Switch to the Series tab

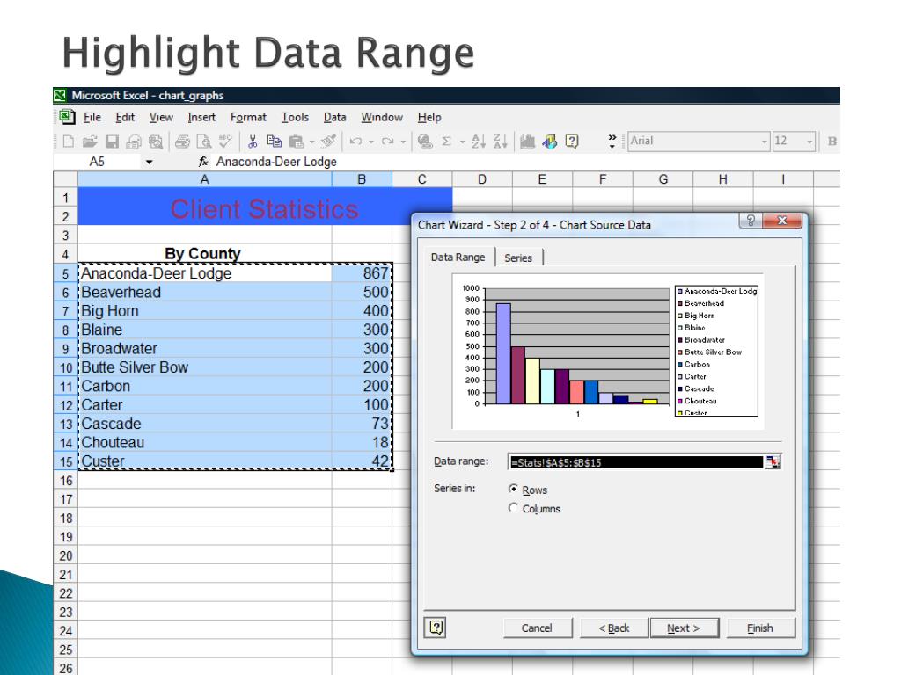[518, 258]
